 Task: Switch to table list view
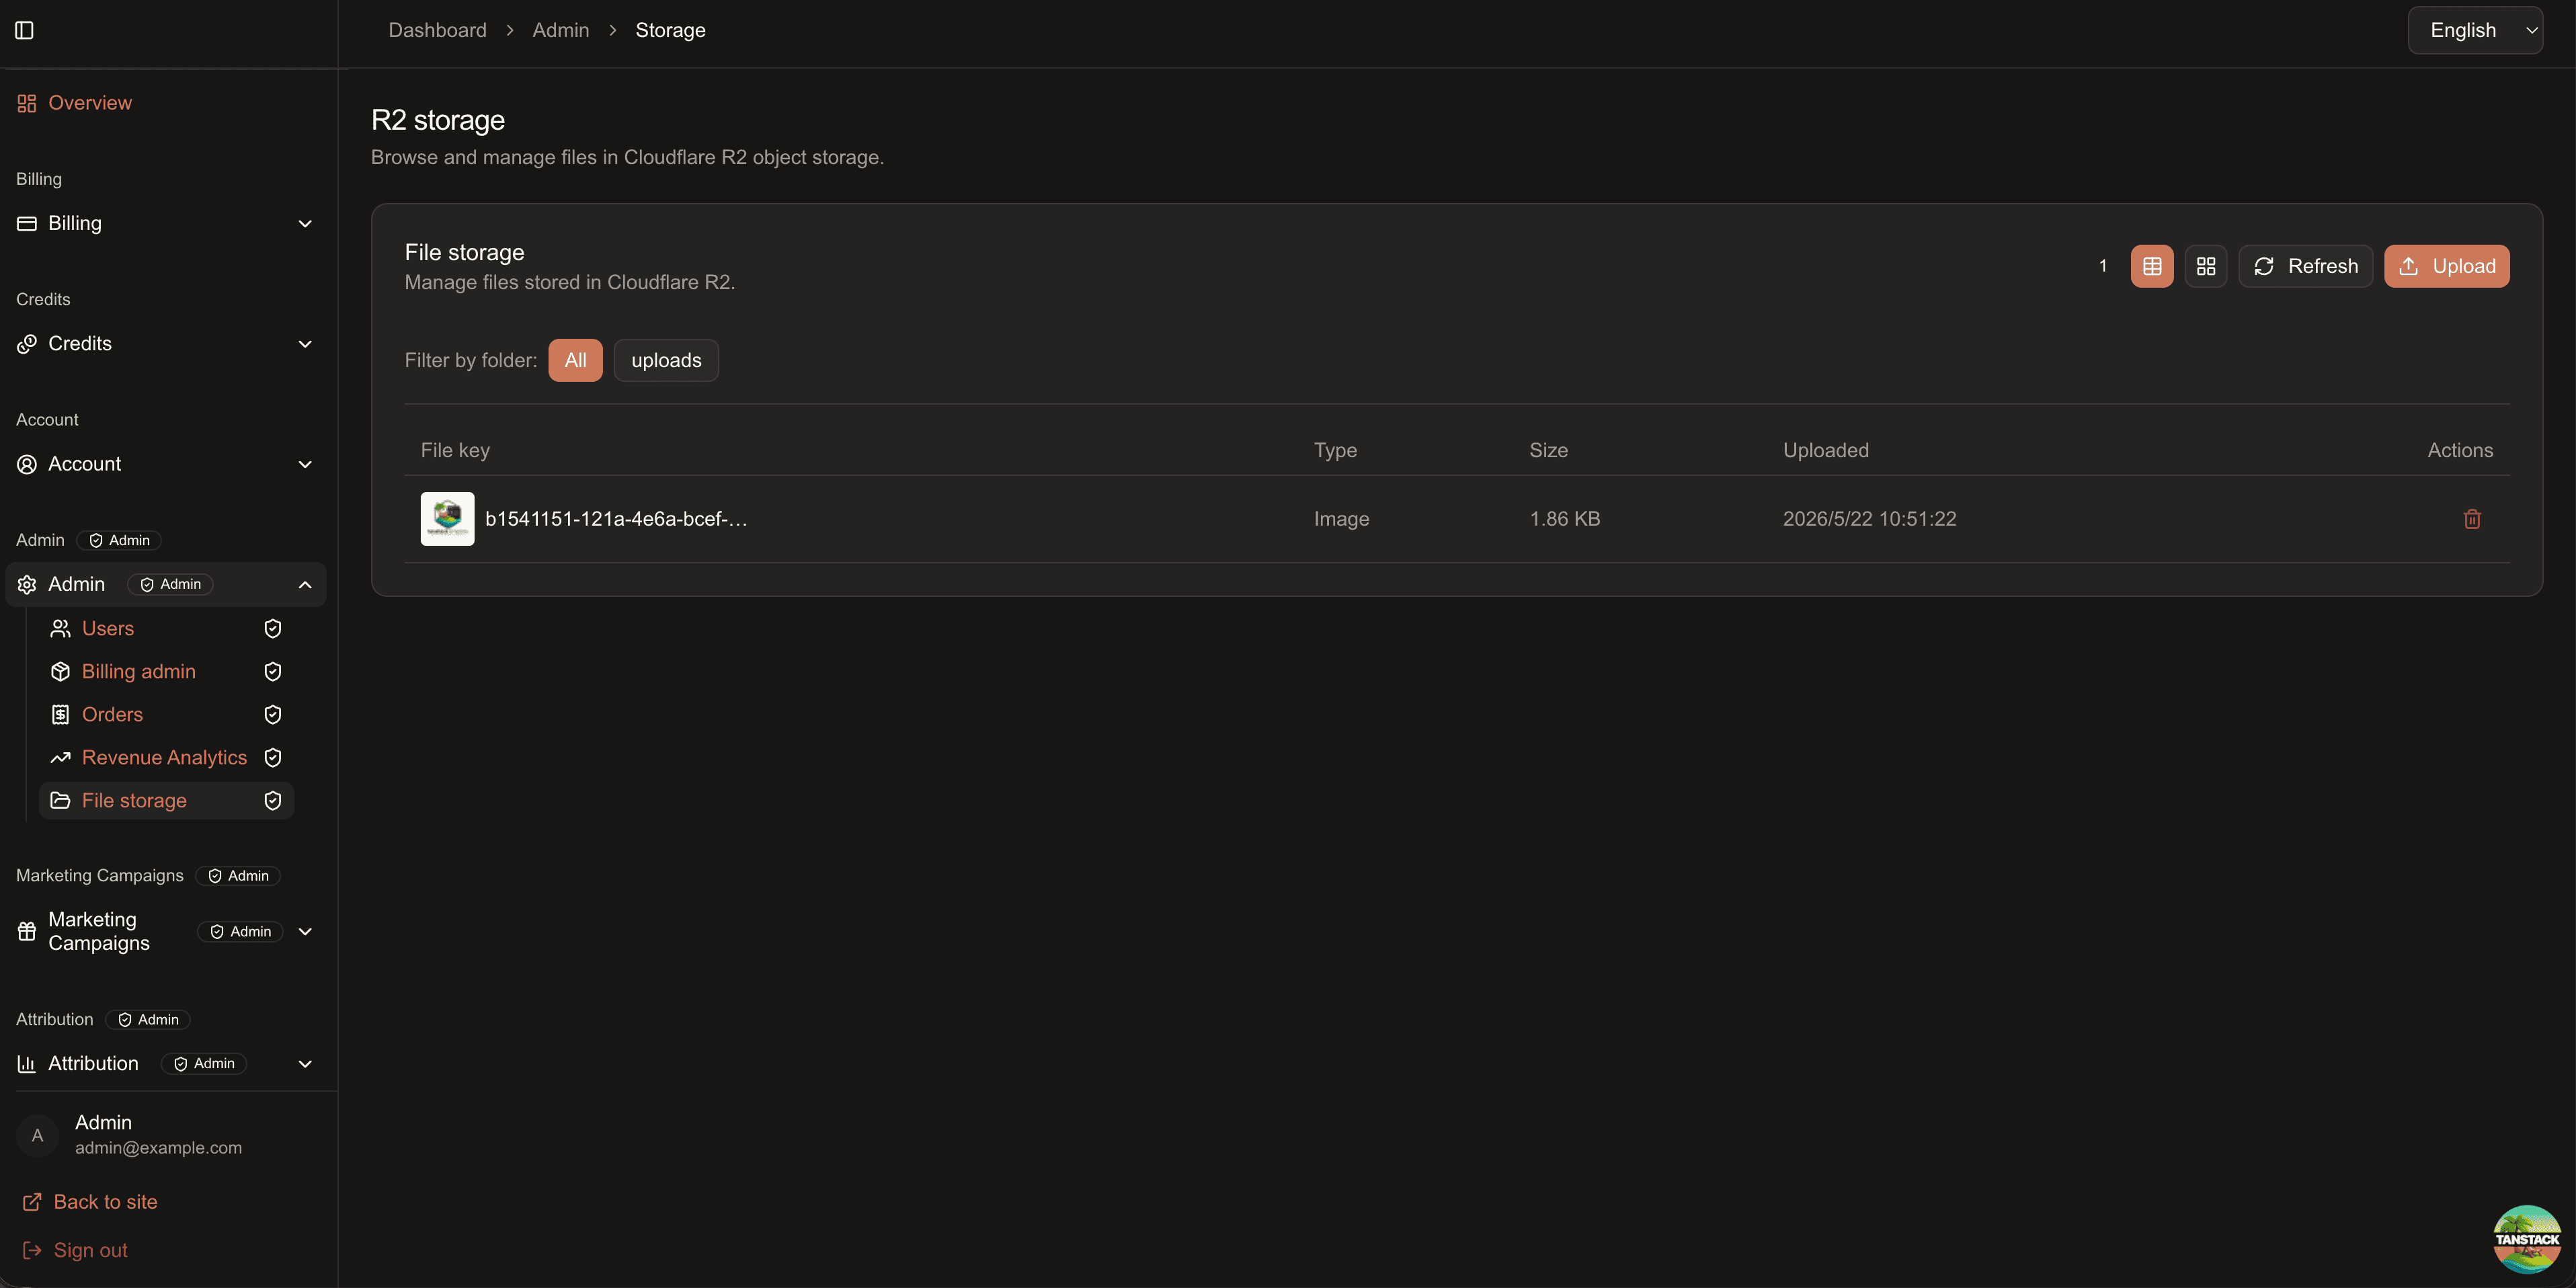(2152, 266)
